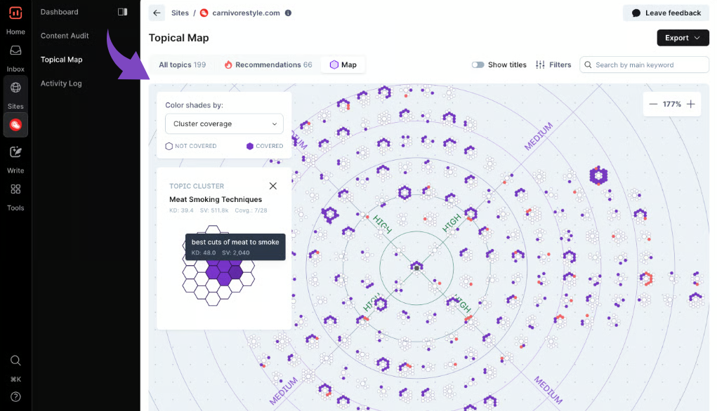Click the back arrow button

pos(157,13)
